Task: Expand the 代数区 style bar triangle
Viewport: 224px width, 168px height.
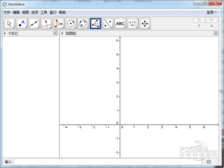Action: 5,34
